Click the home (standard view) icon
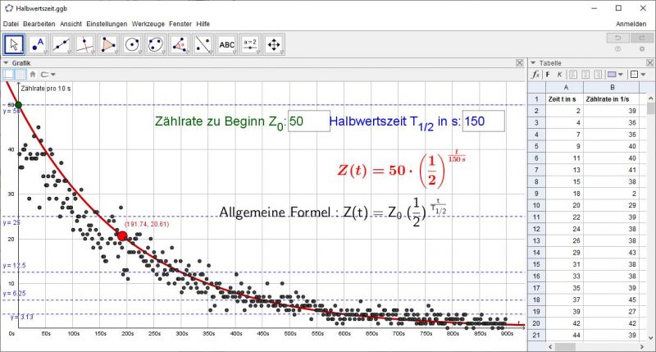The image size is (656, 352). (x=33, y=75)
